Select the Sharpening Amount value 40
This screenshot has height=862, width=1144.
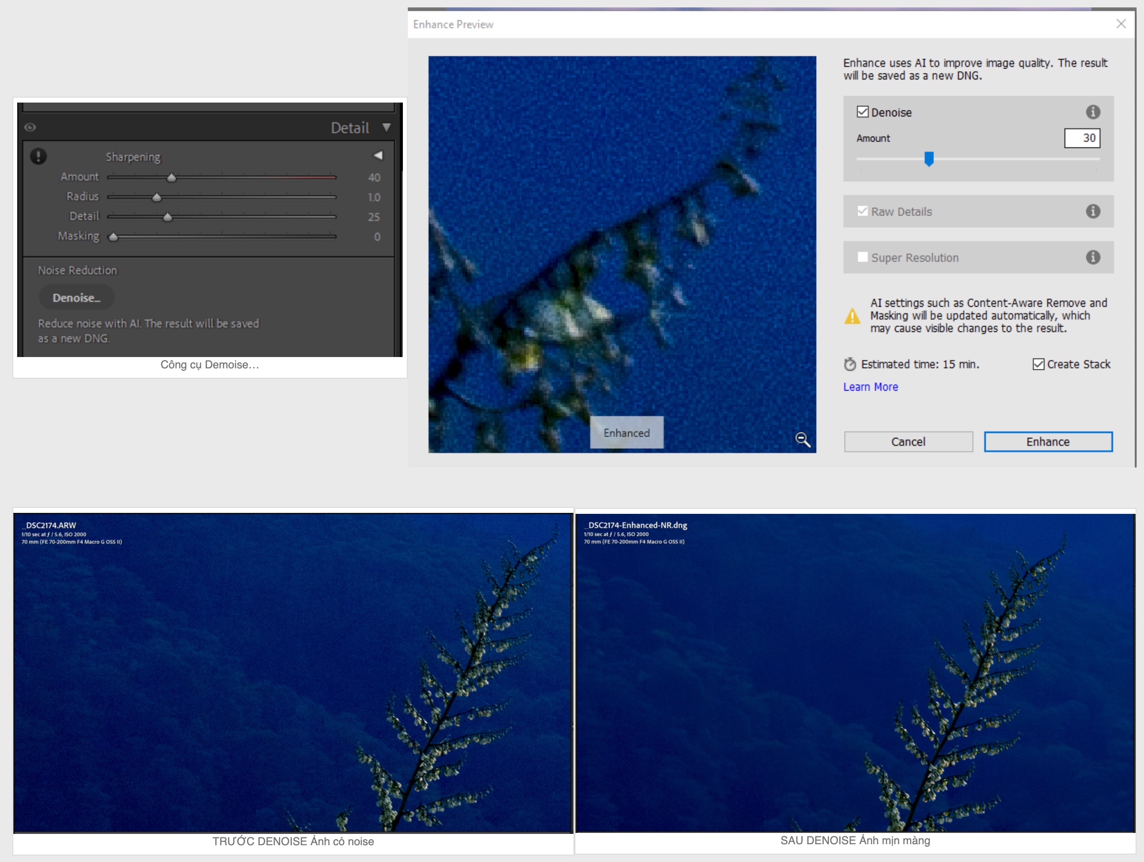tap(374, 178)
